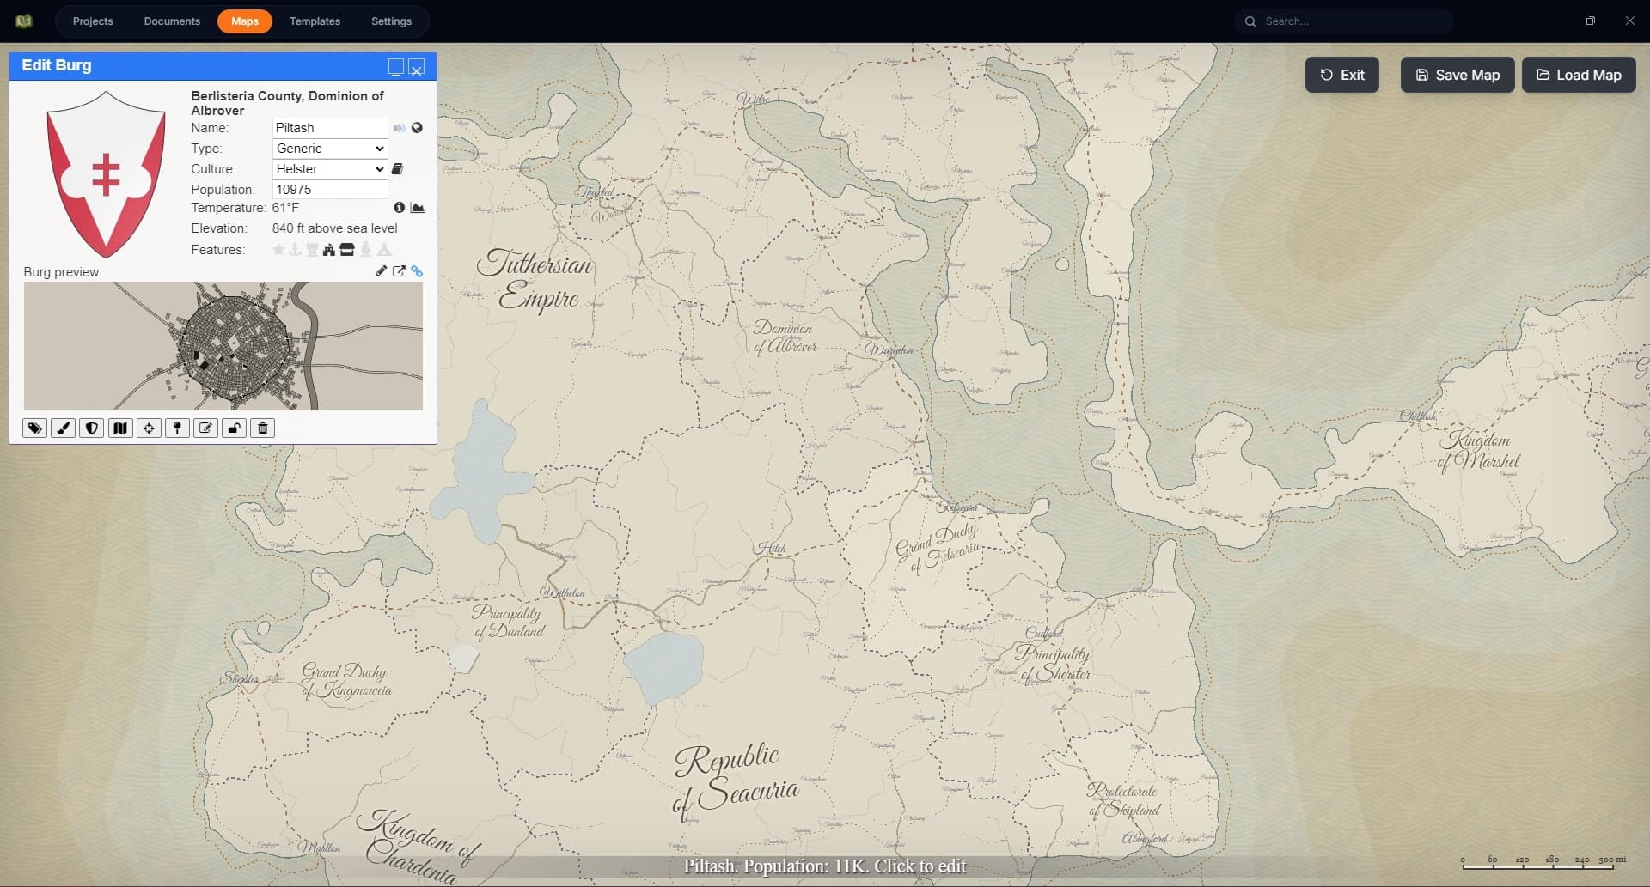1650x887 pixels.
Task: Switch to the Templates tab
Action: point(315,21)
